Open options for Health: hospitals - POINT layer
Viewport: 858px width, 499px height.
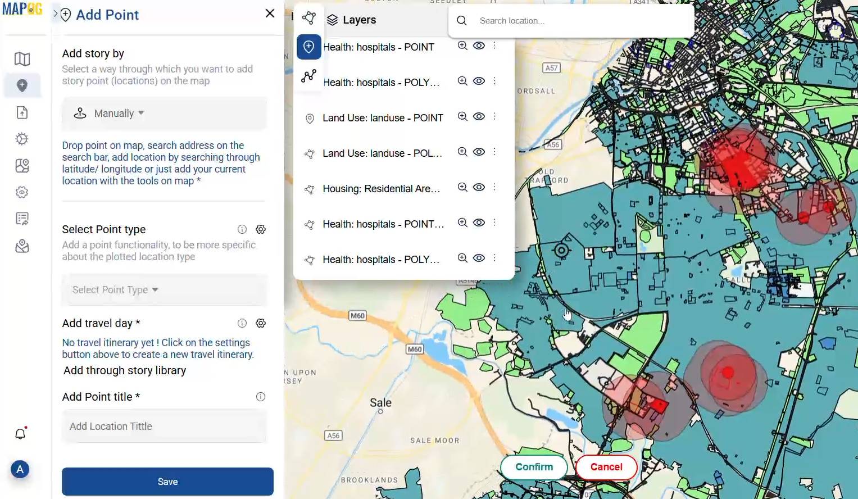[494, 46]
